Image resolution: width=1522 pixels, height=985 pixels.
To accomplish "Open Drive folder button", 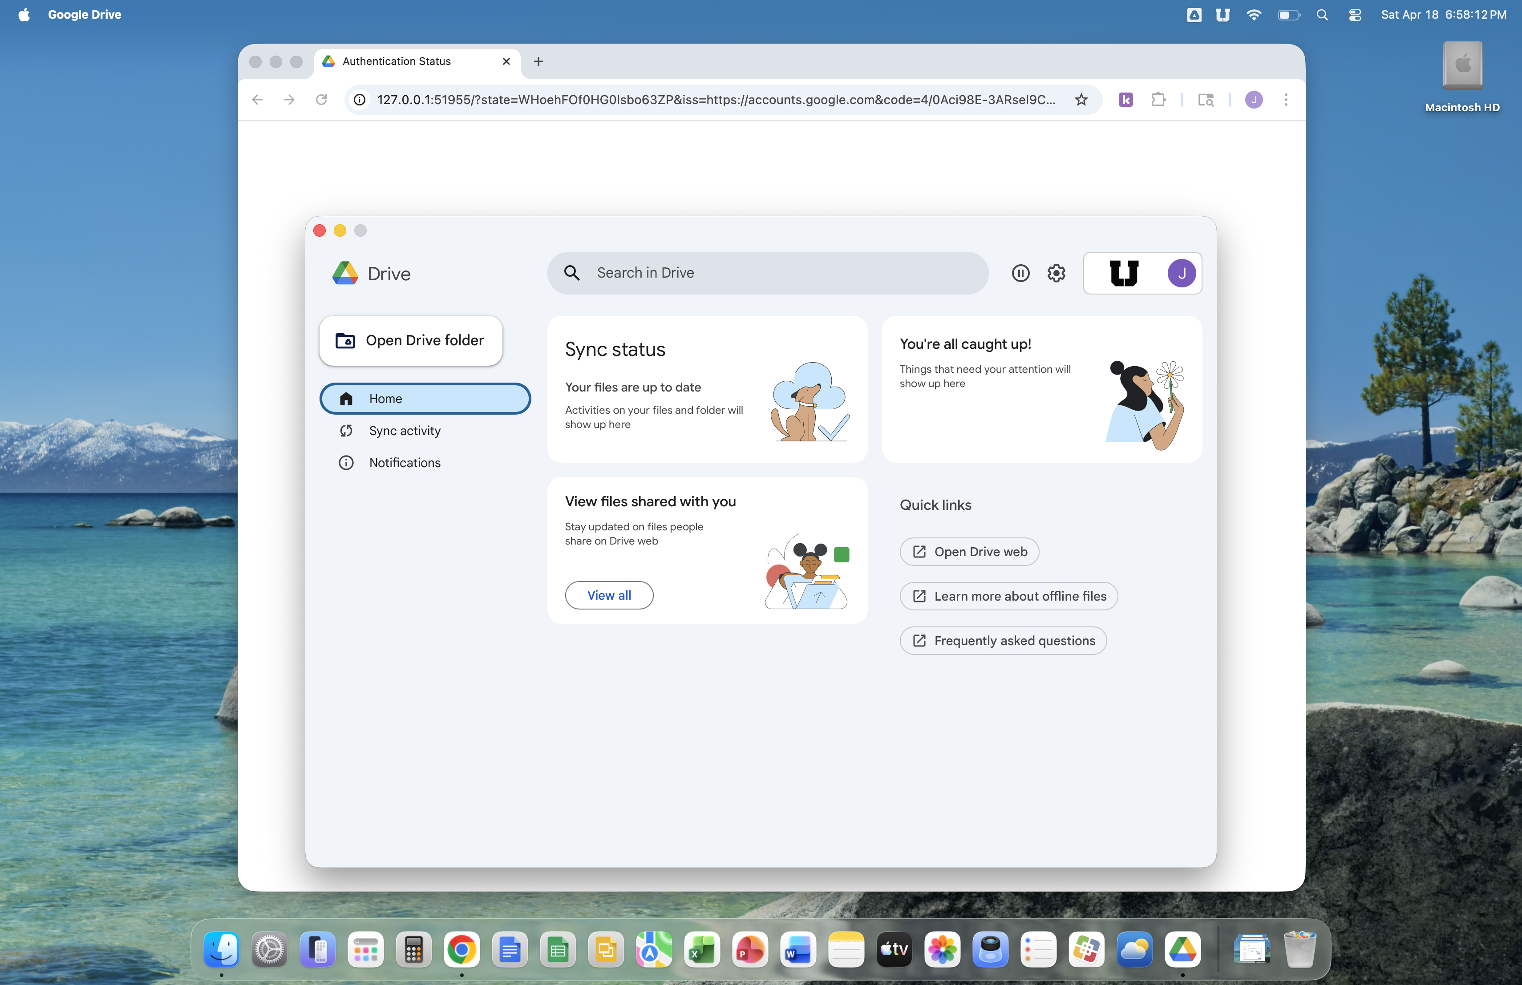I will [411, 341].
